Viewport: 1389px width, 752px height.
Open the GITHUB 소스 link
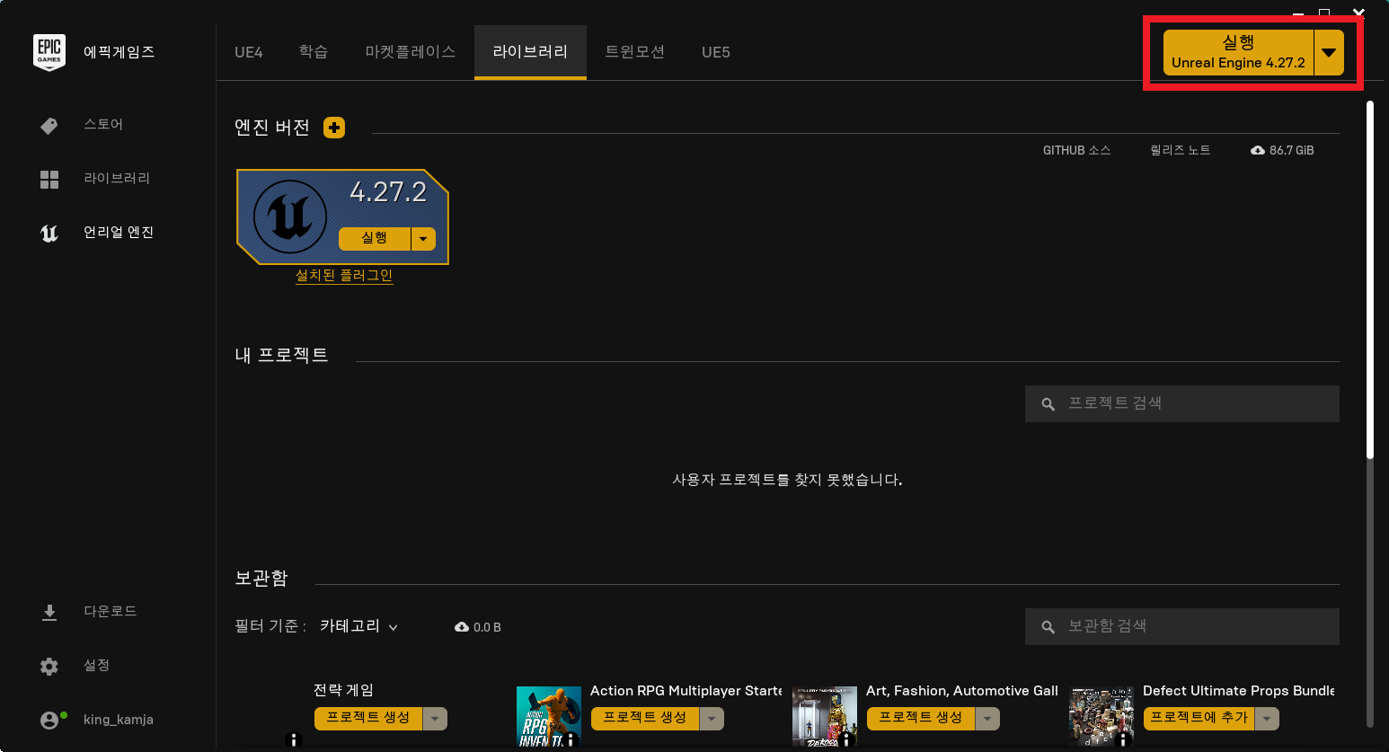(1076, 150)
